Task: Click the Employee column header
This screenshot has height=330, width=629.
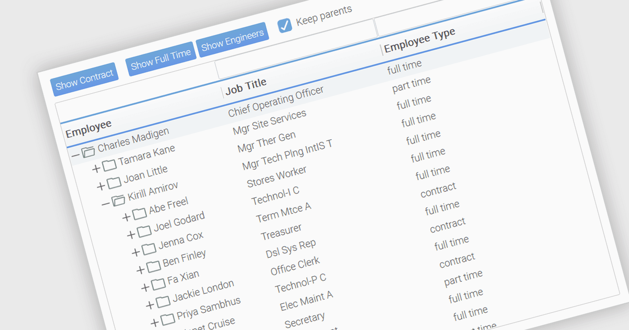Action: pyautogui.click(x=89, y=128)
